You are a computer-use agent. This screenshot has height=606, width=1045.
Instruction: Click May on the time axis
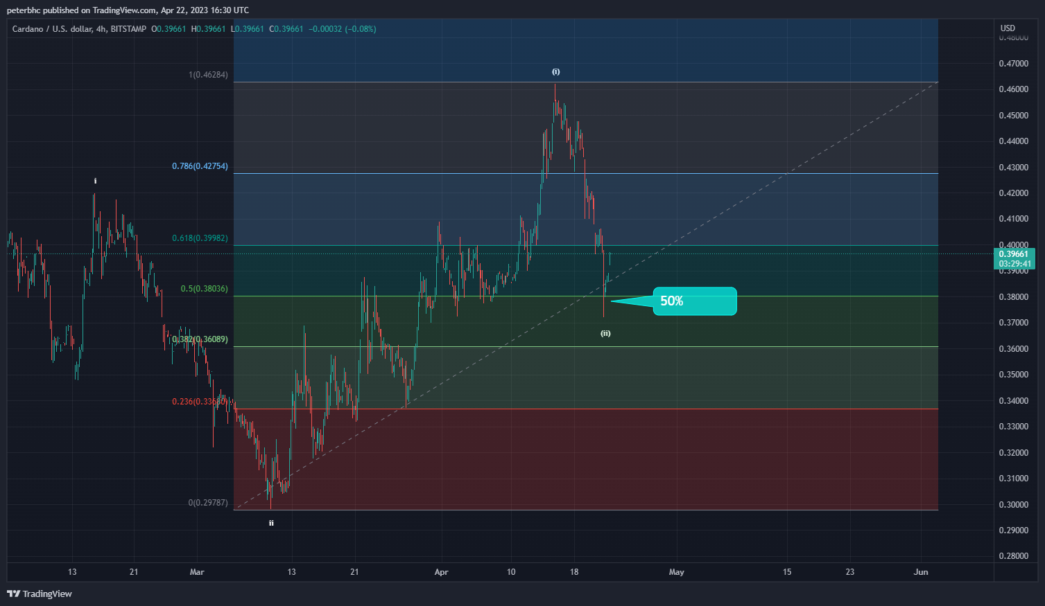click(676, 572)
